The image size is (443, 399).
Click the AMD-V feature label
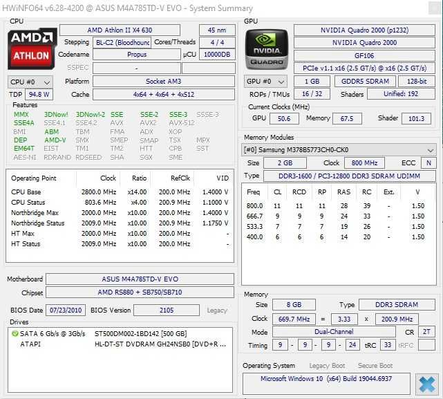coord(55,140)
